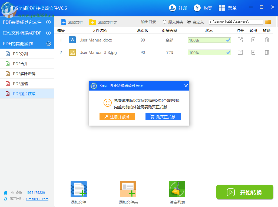Click progress bar of User Manual_3_3.jpg

(x=209, y=53)
